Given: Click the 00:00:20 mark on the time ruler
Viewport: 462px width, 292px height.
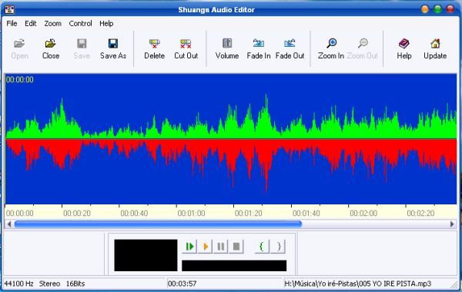Looking at the screenshot, I should [x=77, y=213].
